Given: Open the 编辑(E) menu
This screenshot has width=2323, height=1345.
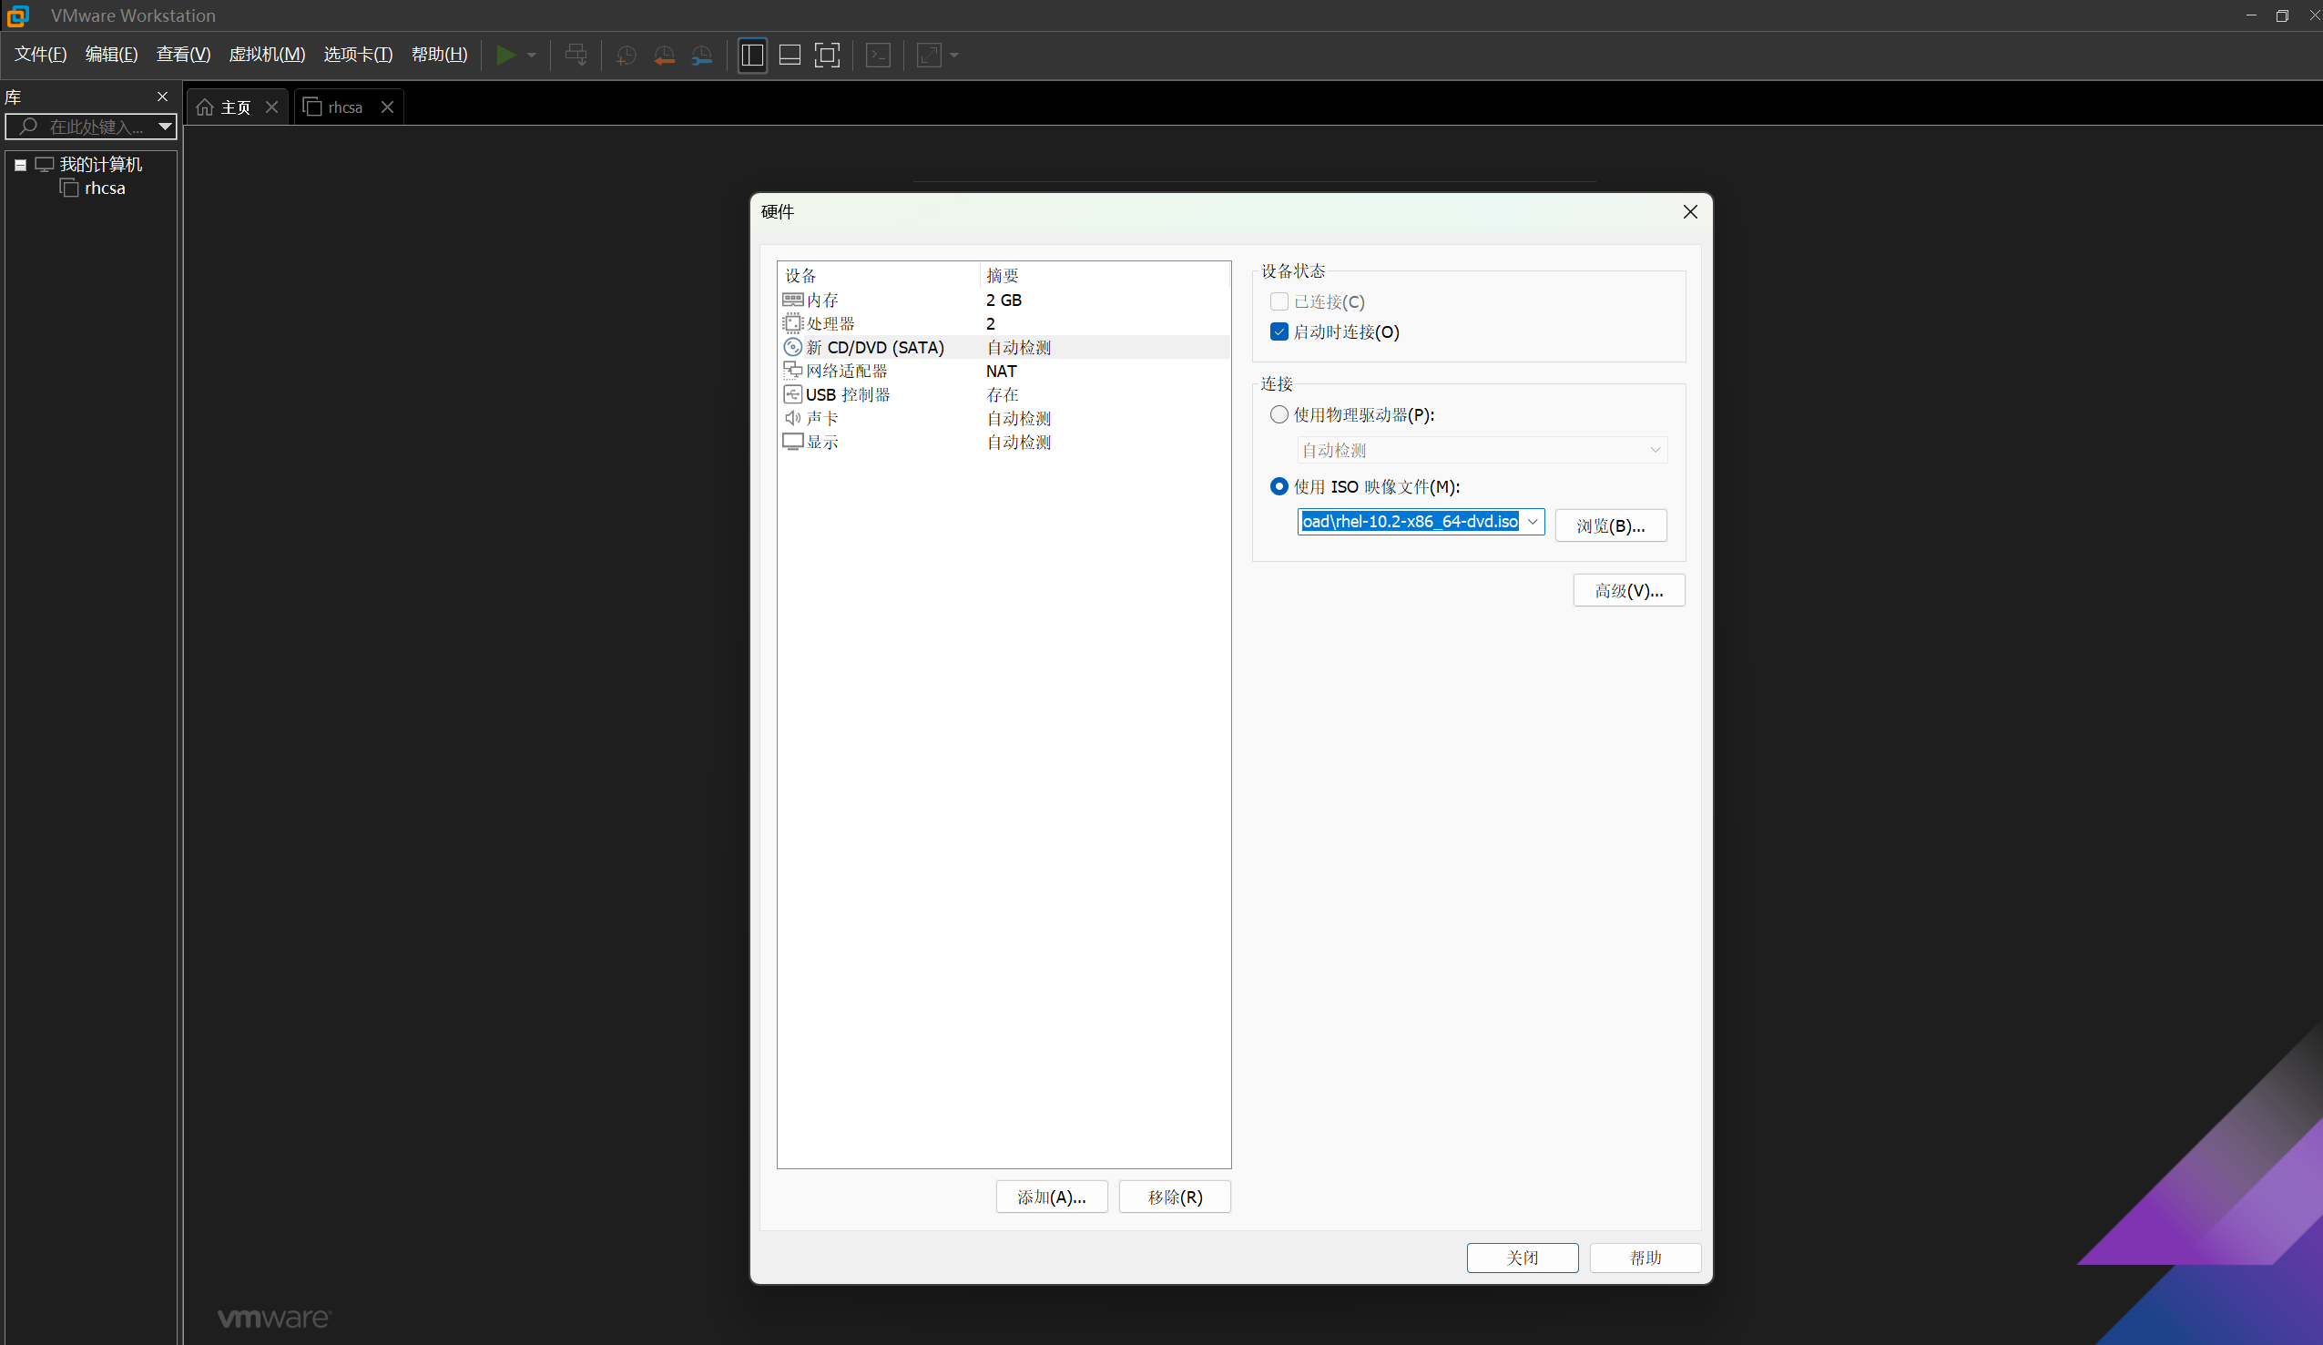Looking at the screenshot, I should (x=111, y=55).
